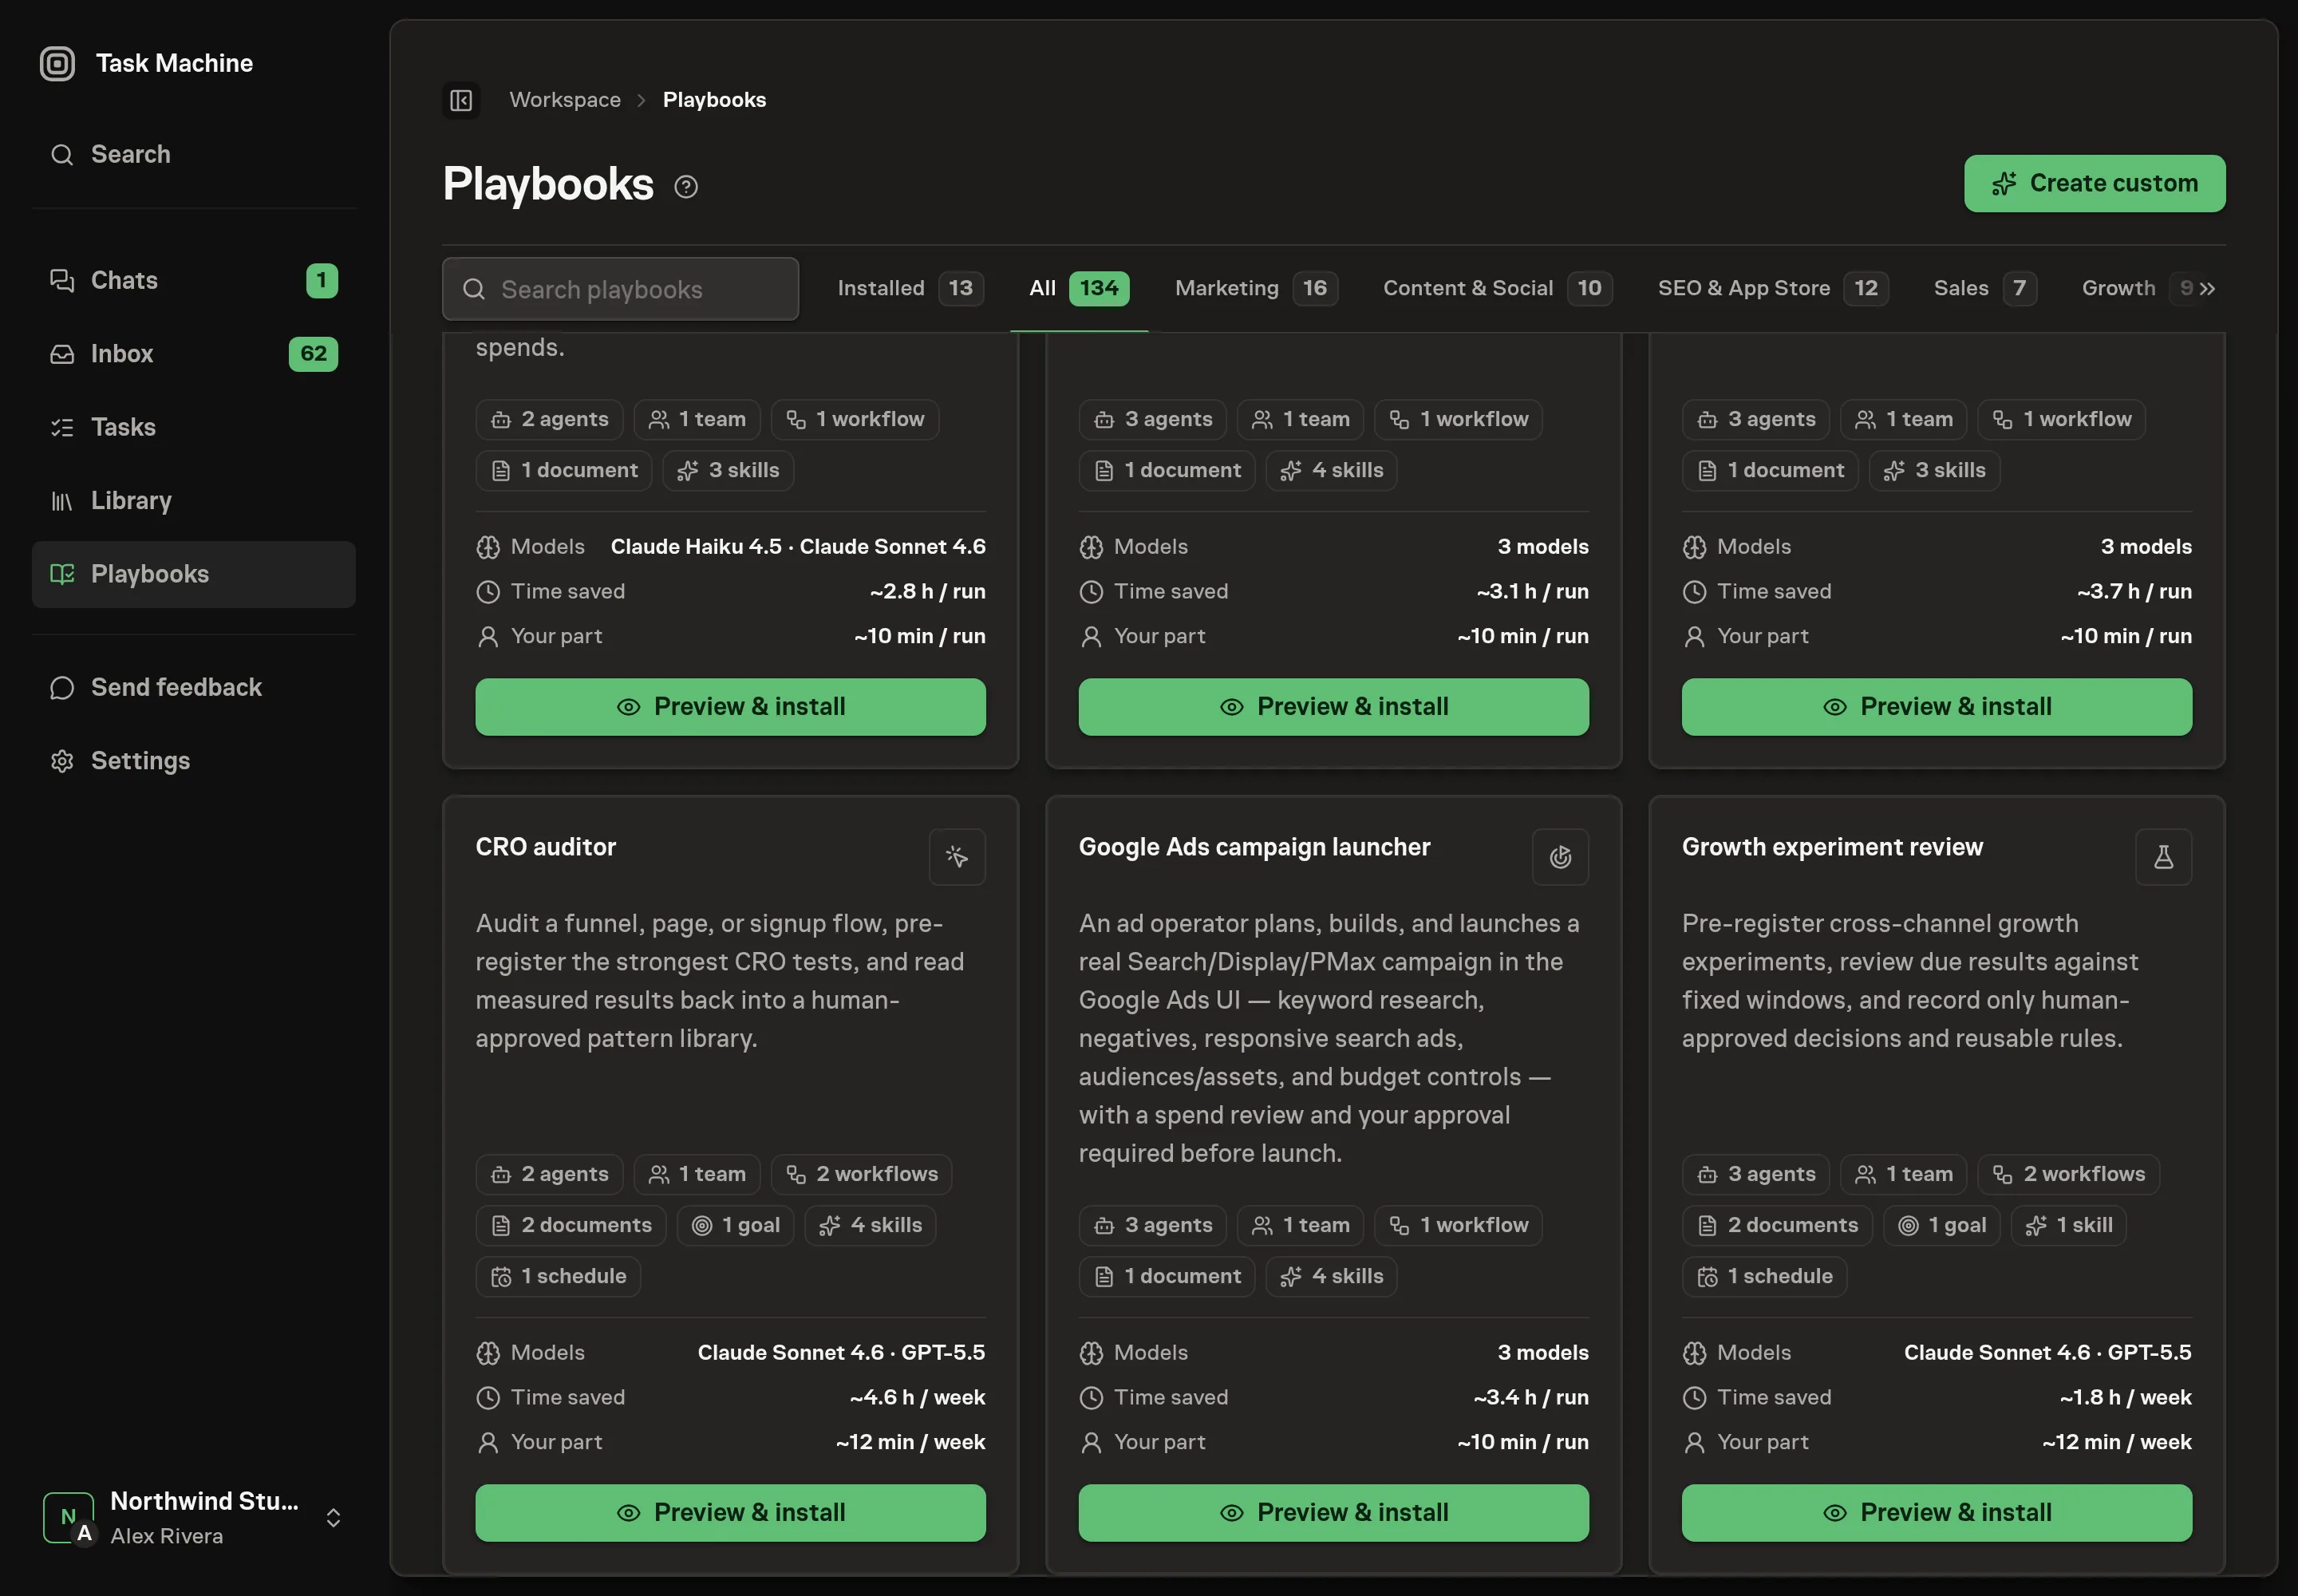The height and width of the screenshot is (1596, 2298).
Task: Click the Google Ads campaign launcher icon
Action: [1560, 857]
